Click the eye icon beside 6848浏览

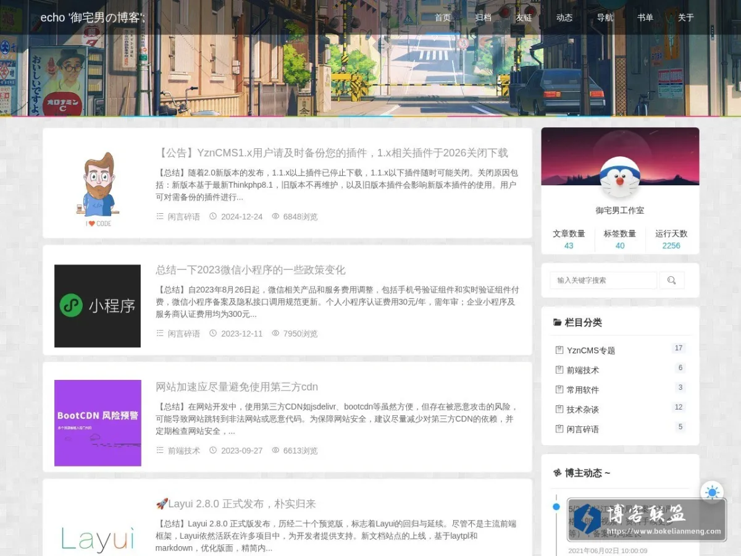[x=275, y=216]
